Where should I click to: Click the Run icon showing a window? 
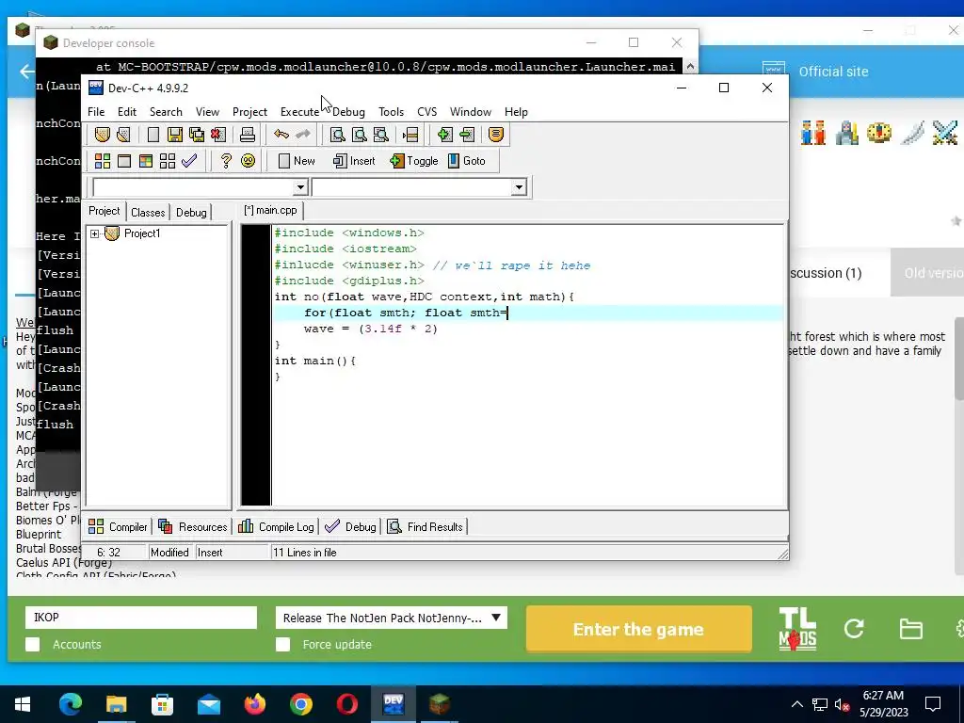[123, 161]
